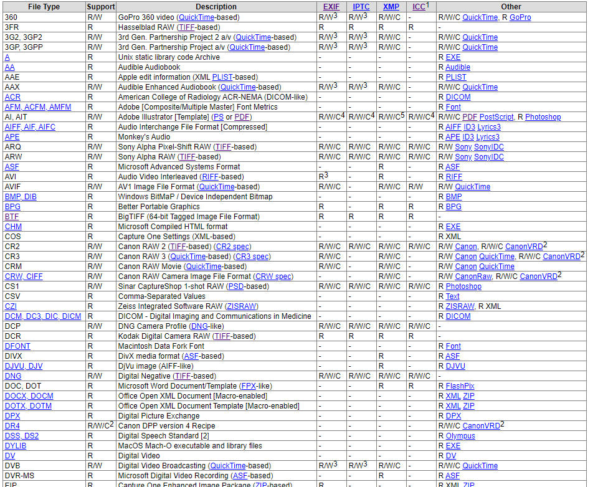Click the CZI file type link
This screenshot has height=487, width=598.
11,306
